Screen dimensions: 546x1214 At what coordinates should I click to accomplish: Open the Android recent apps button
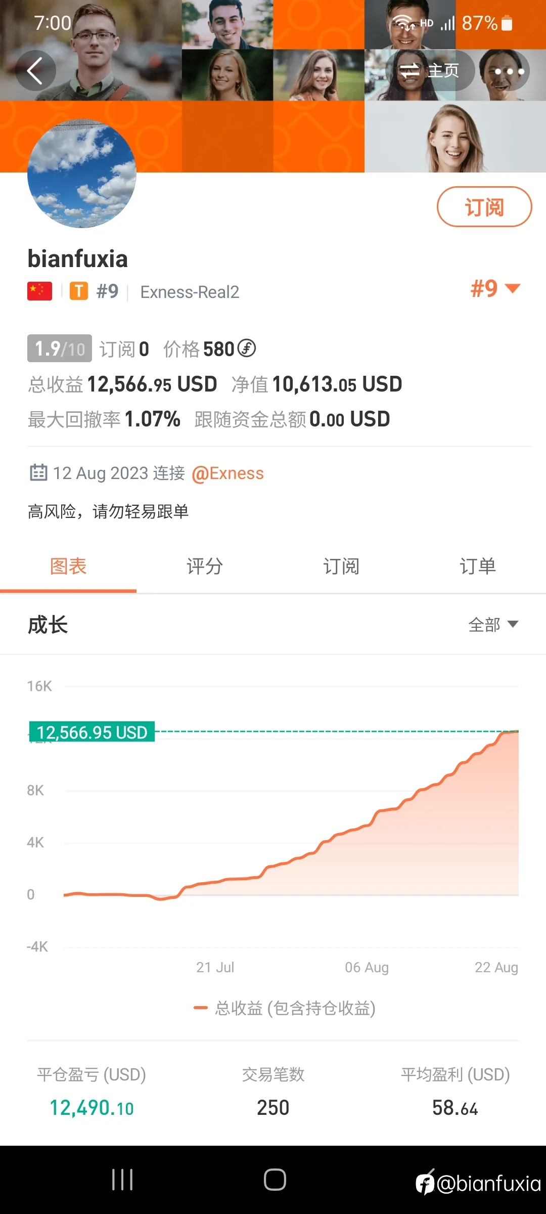coord(122,1180)
